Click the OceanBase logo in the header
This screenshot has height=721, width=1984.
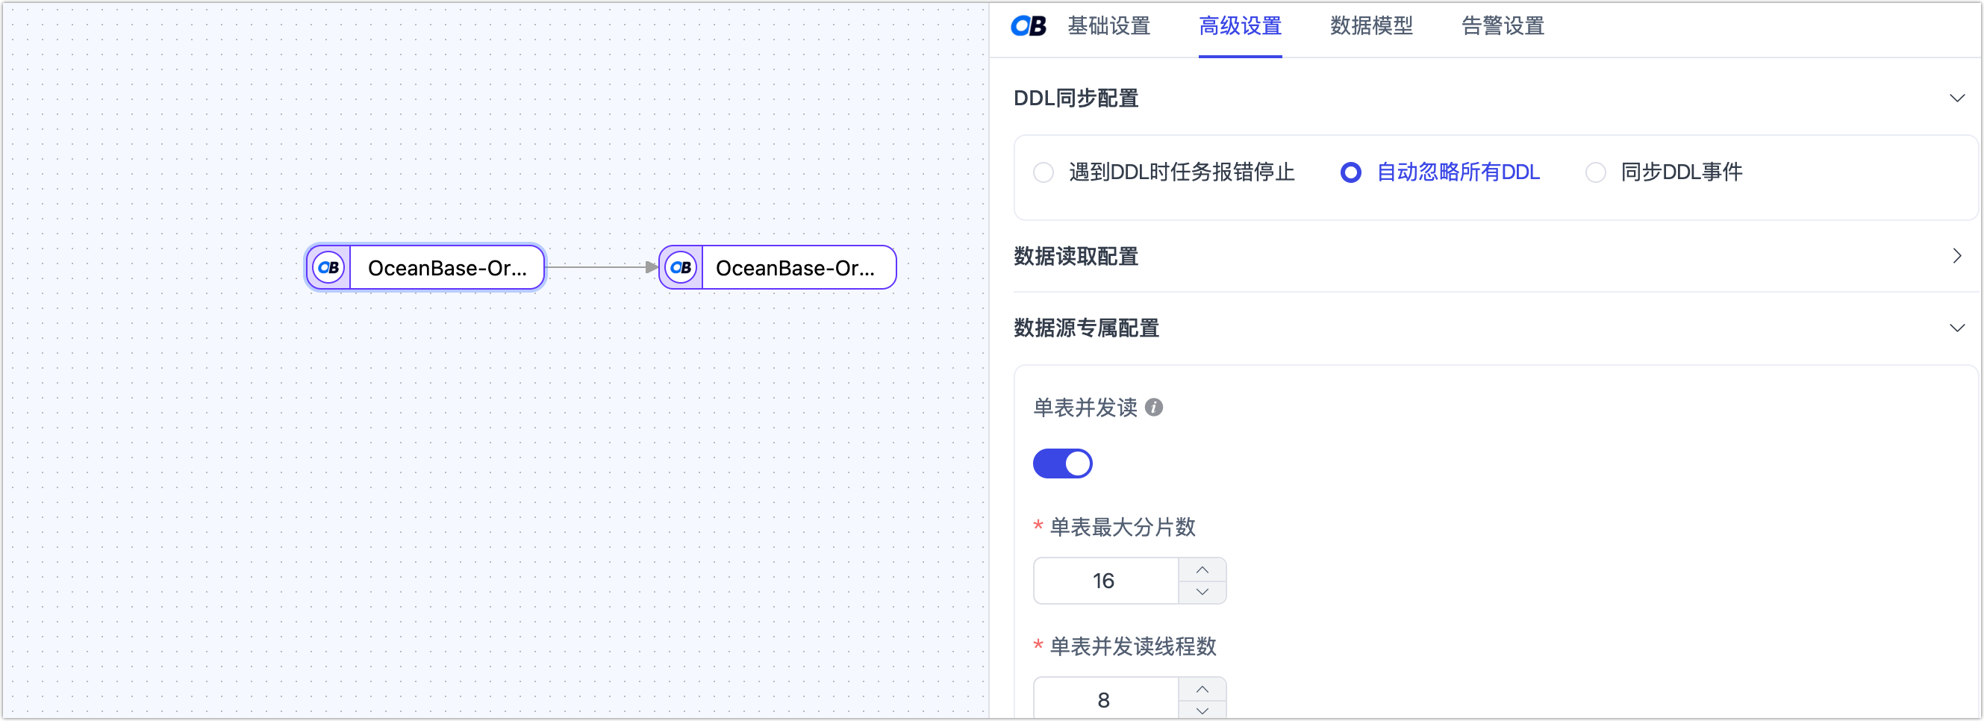(1028, 25)
